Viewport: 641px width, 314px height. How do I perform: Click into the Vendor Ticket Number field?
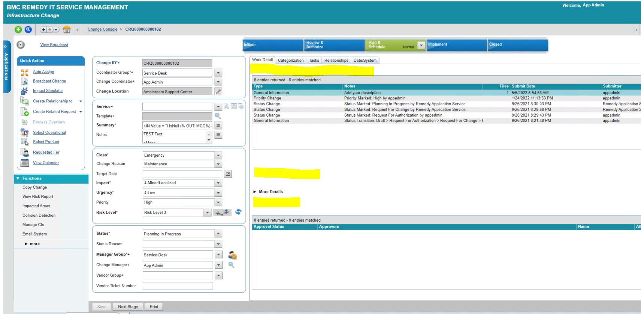(178, 286)
